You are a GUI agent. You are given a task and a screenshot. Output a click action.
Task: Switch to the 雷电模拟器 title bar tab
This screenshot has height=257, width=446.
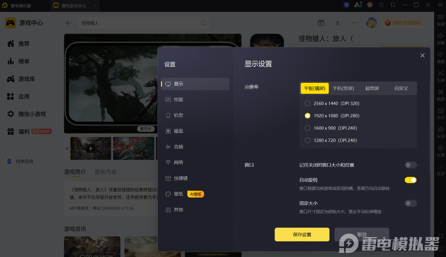[21, 6]
